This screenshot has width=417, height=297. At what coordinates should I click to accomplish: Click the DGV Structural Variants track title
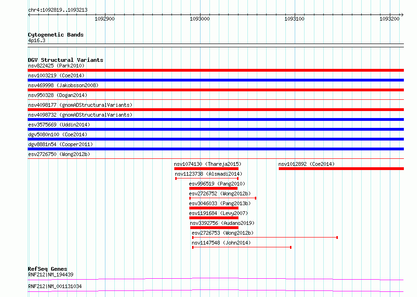pos(66,60)
